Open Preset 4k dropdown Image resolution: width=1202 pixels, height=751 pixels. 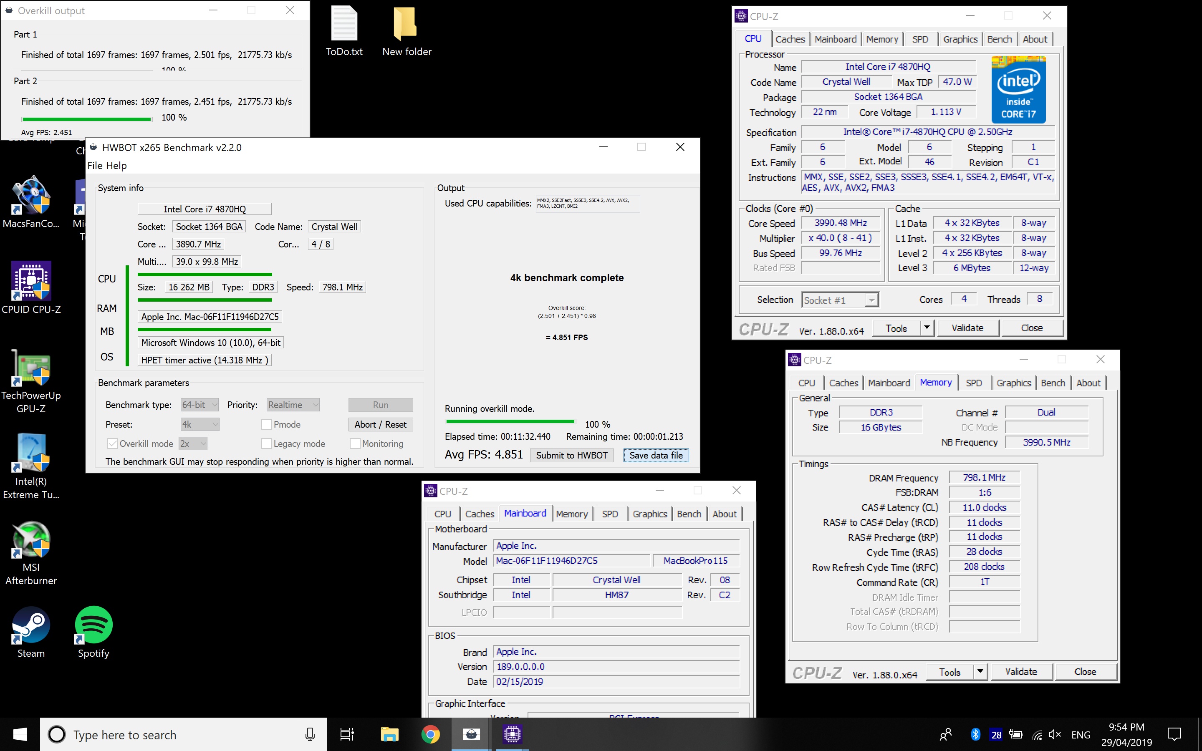(x=199, y=424)
